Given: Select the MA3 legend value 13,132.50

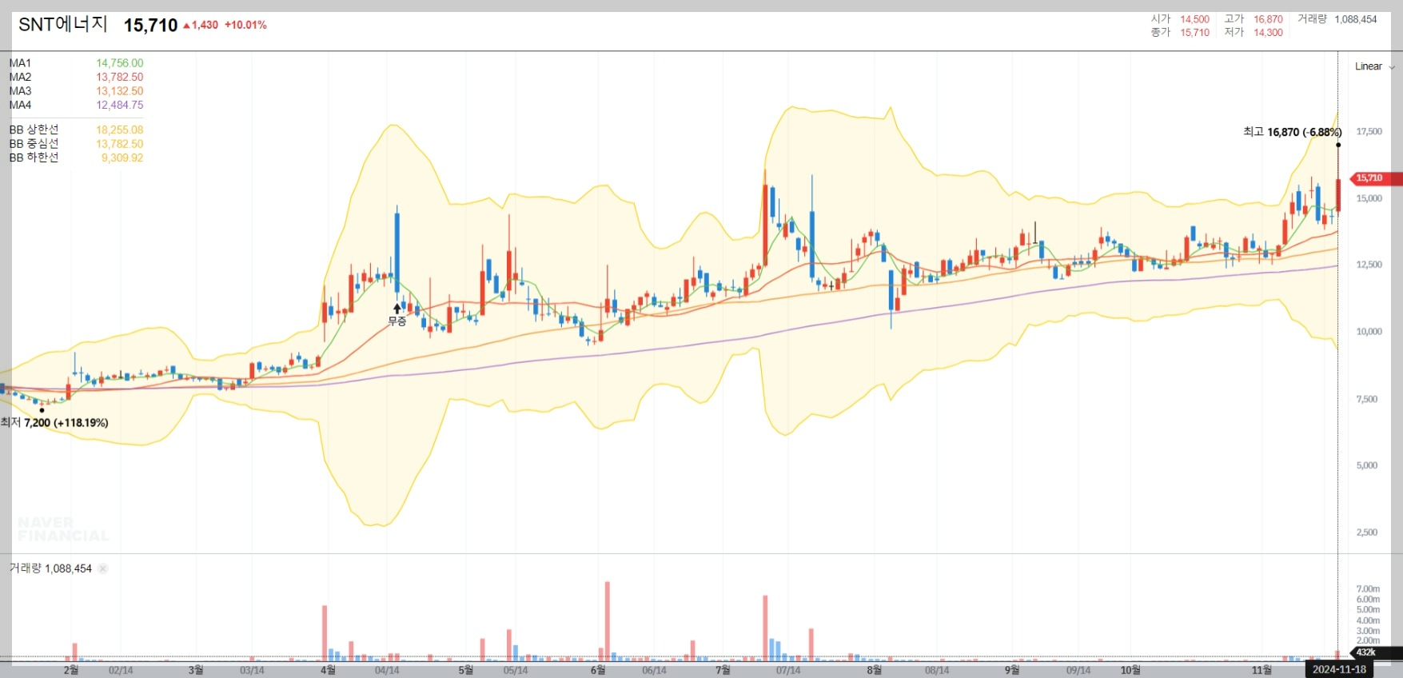Looking at the screenshot, I should (120, 91).
